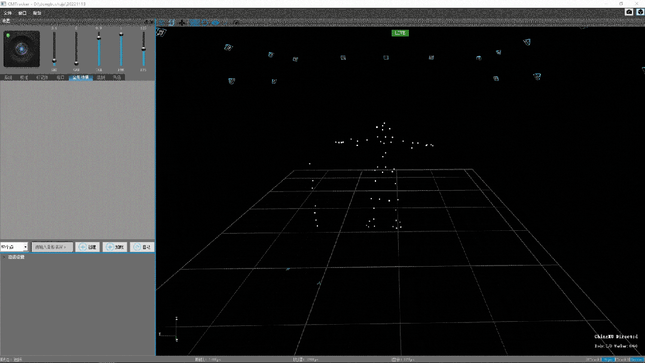Click the FPS slider handle
645x363 pixels.
tap(143, 50)
